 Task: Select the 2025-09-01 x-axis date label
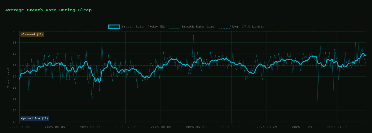click(x=196, y=127)
